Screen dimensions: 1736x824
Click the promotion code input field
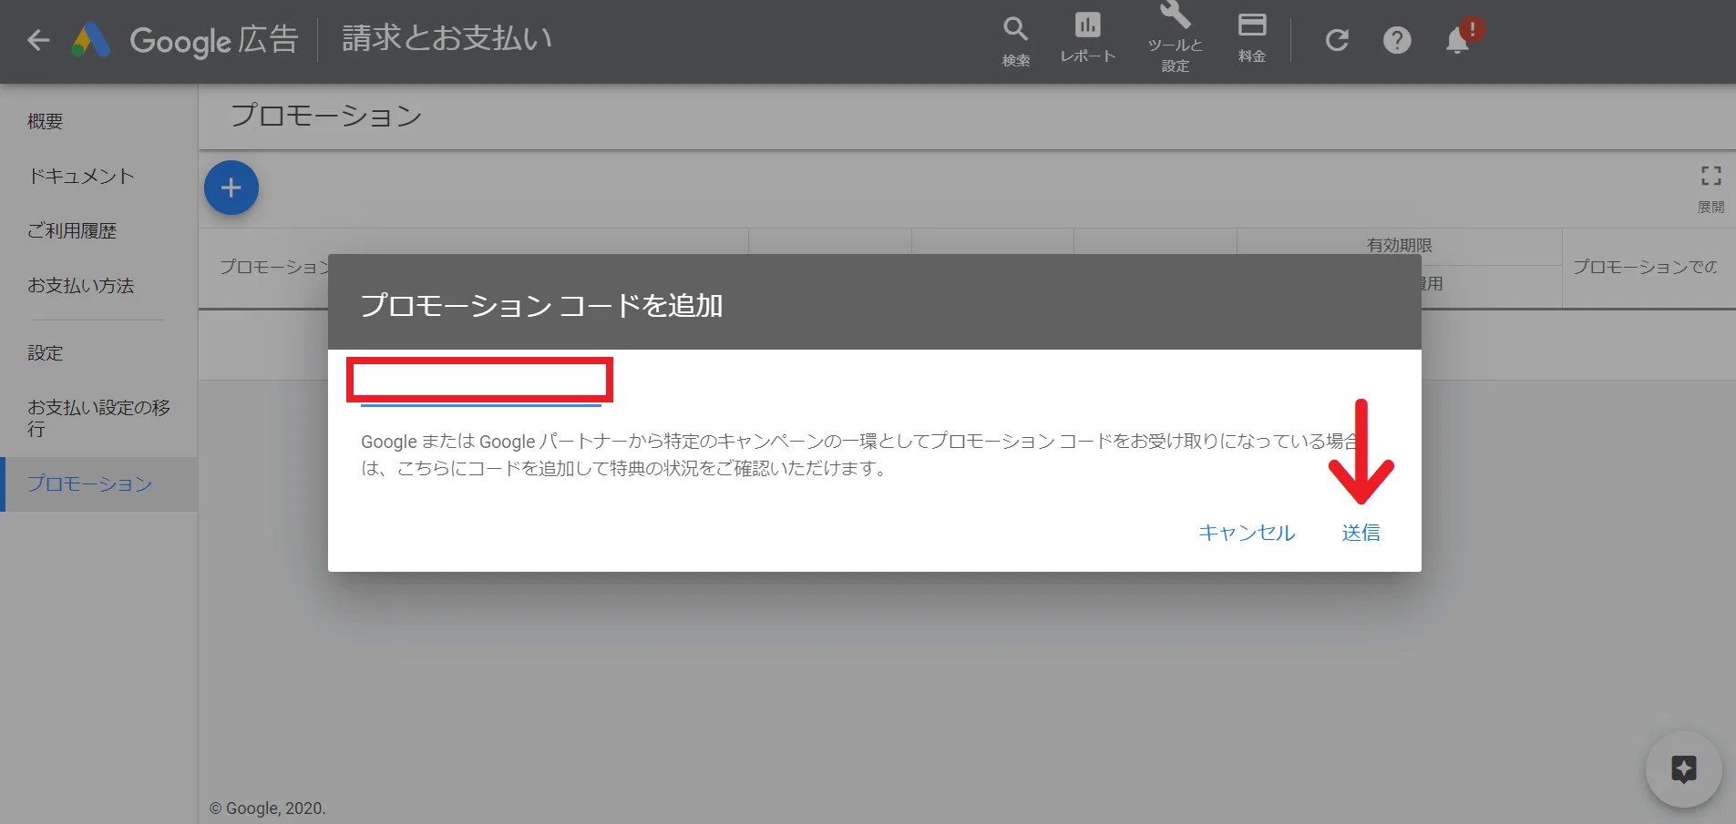tap(478, 380)
